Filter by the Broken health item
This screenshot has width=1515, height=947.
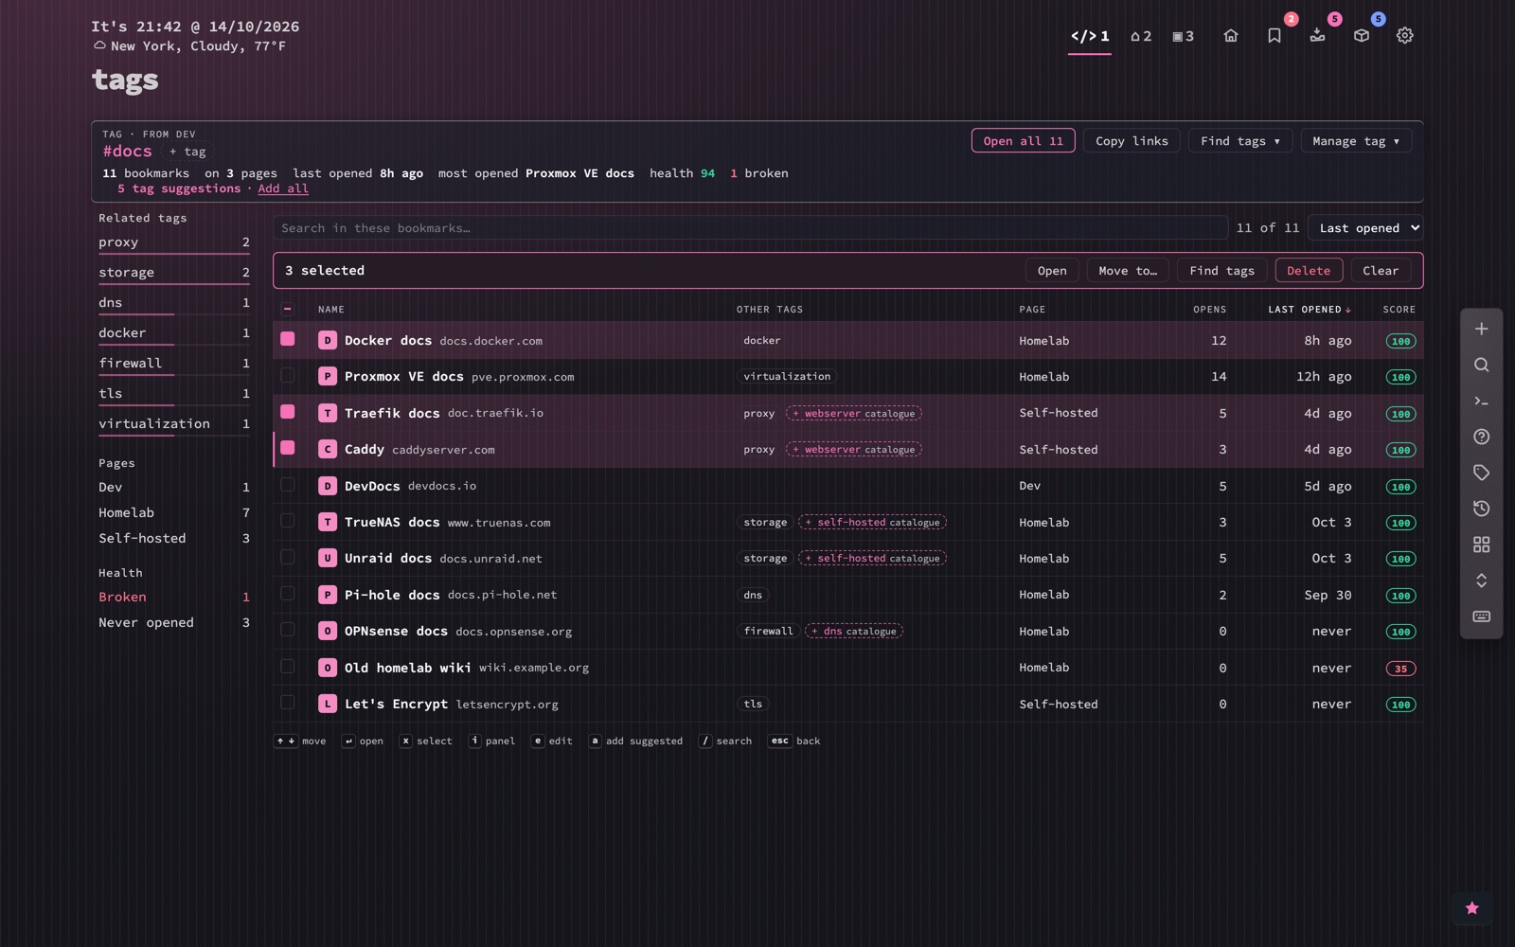[174, 598]
